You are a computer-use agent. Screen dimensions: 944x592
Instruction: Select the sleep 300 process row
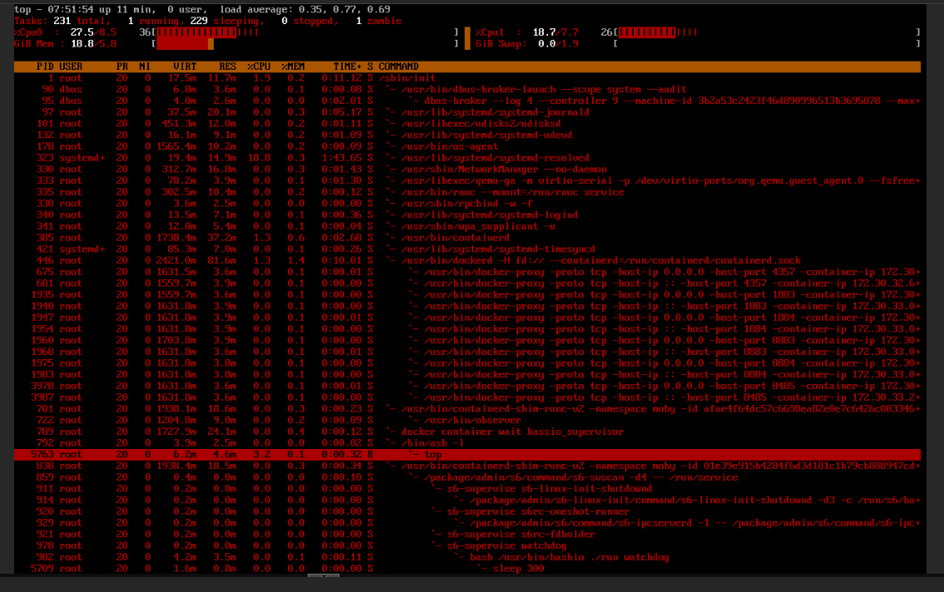[467, 570]
